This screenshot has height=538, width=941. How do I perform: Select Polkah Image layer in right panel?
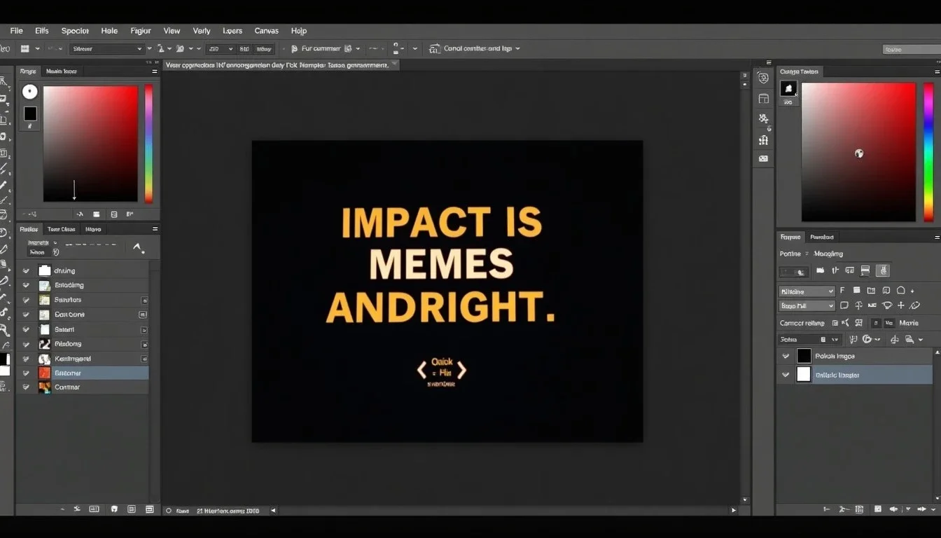855,356
